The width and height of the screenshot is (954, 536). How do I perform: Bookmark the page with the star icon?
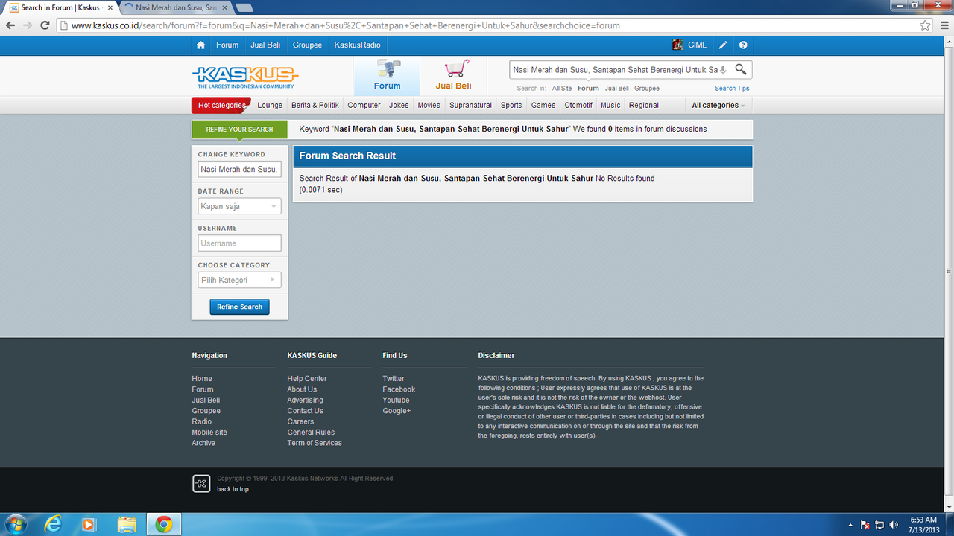pyautogui.click(x=925, y=25)
